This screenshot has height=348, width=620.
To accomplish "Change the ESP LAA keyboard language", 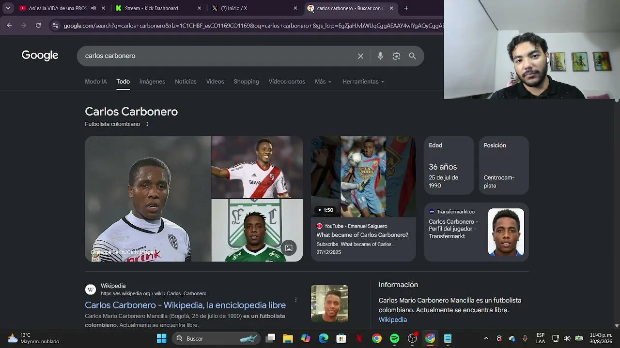I will tap(541, 338).
